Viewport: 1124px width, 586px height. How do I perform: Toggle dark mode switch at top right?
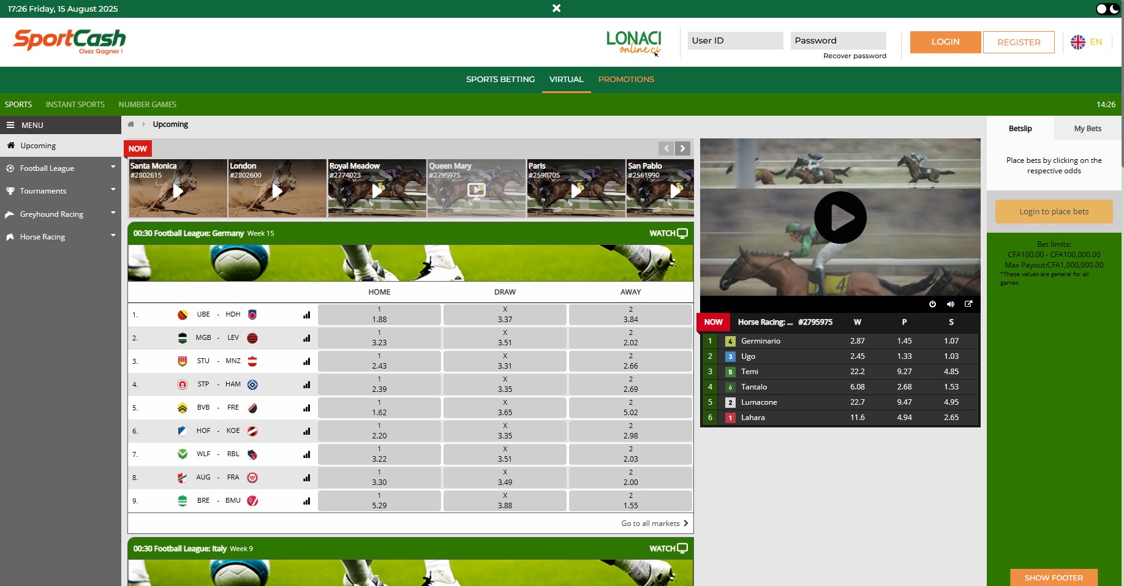click(x=1107, y=9)
